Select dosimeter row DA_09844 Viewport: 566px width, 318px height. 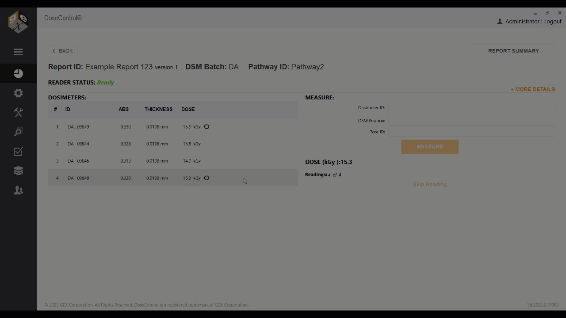tap(173, 144)
